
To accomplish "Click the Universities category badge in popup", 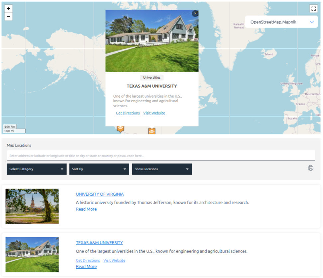I will point(152,77).
